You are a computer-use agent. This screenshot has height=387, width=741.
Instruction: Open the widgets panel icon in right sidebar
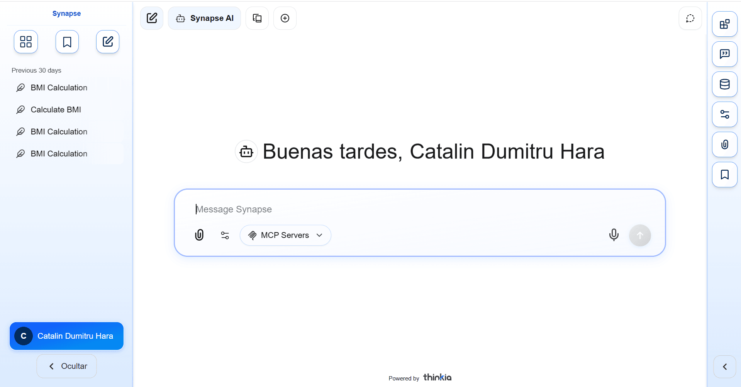[x=725, y=24]
